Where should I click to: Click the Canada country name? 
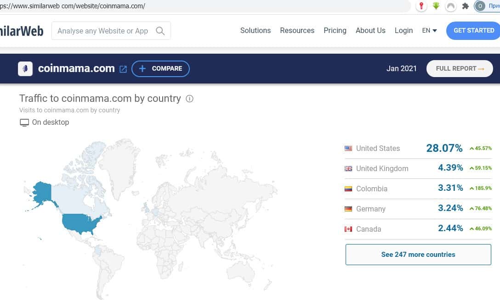click(x=368, y=229)
